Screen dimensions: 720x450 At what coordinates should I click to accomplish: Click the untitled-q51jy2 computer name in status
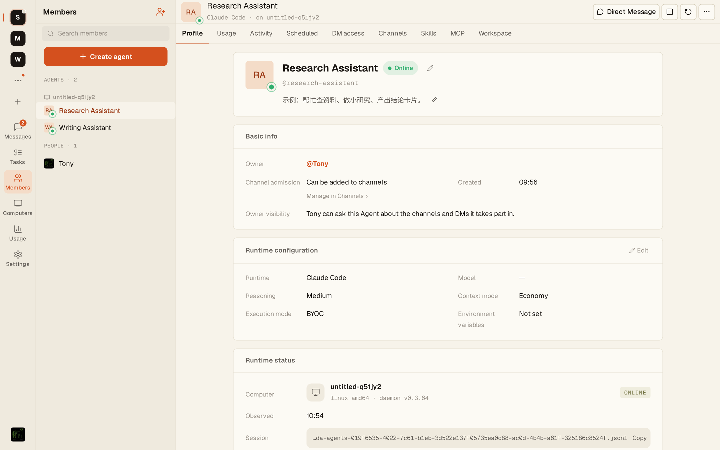coord(355,386)
